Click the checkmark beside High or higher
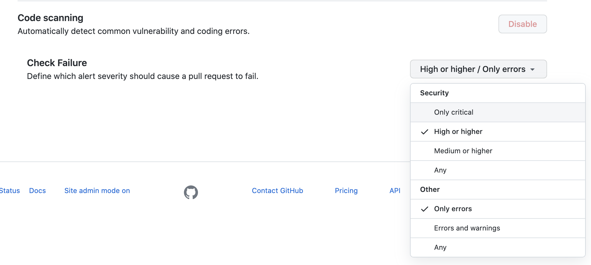Screen dimensions: 591x265 coord(425,132)
